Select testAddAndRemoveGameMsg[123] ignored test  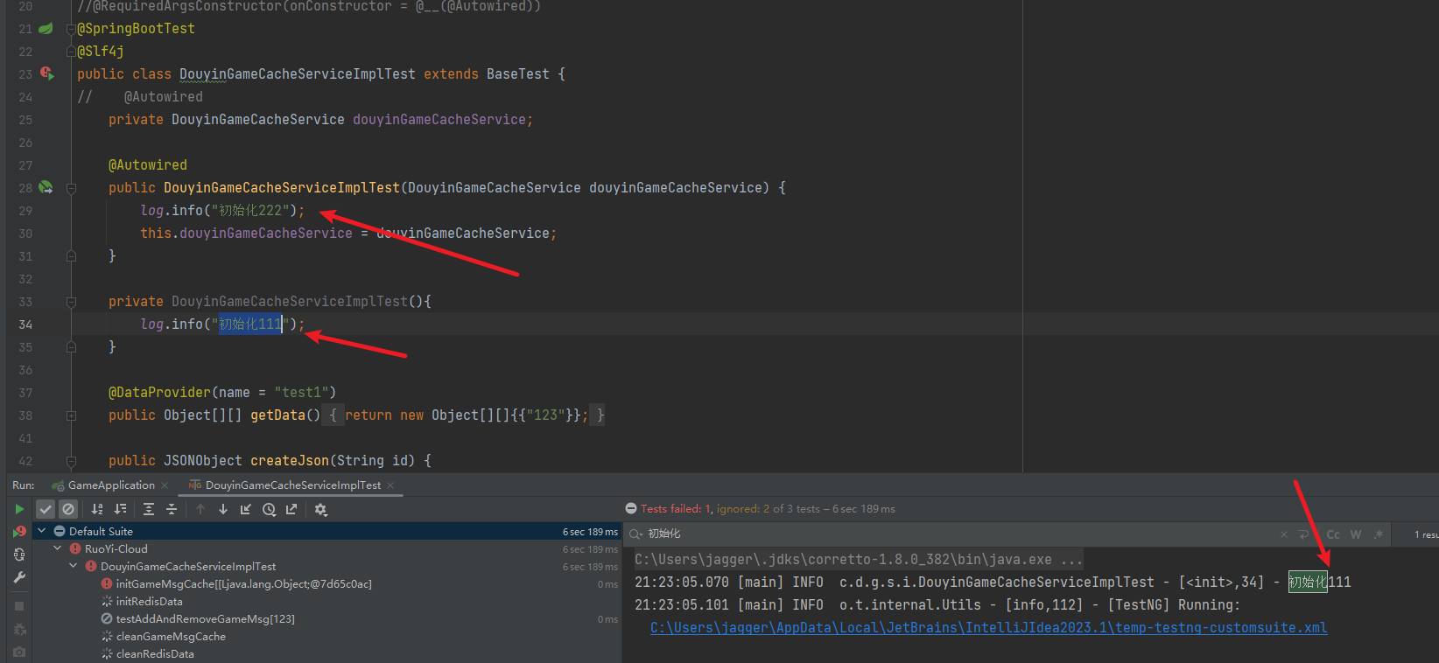205,618
